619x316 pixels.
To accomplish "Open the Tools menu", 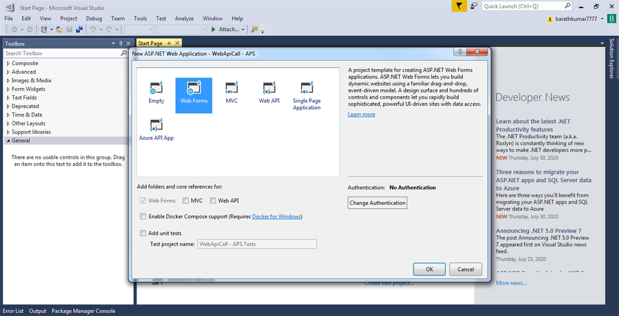I will point(140,19).
